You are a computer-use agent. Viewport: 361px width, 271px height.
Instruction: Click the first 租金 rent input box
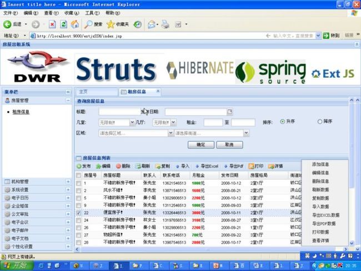coord(213,123)
